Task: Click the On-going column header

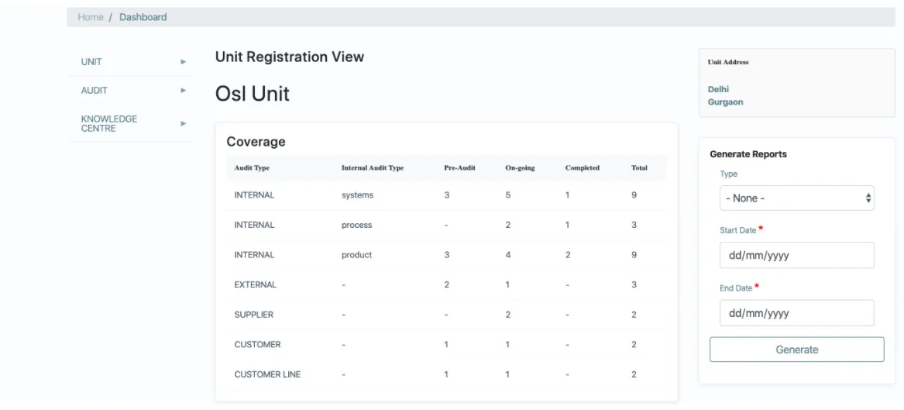Action: pos(520,168)
